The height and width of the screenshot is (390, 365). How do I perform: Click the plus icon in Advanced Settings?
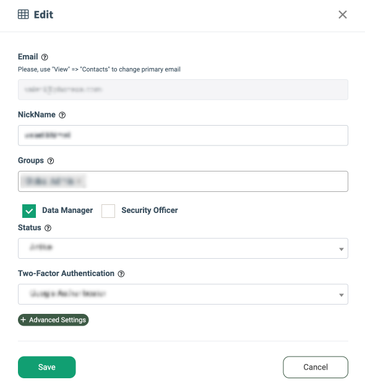(x=23, y=319)
